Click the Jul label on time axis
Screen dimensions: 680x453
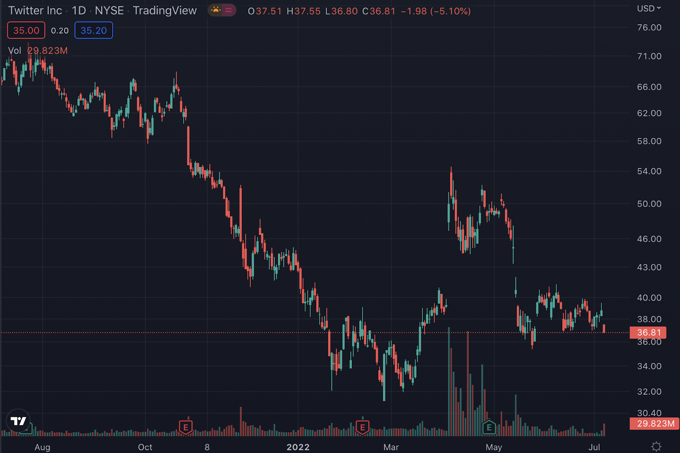594,447
